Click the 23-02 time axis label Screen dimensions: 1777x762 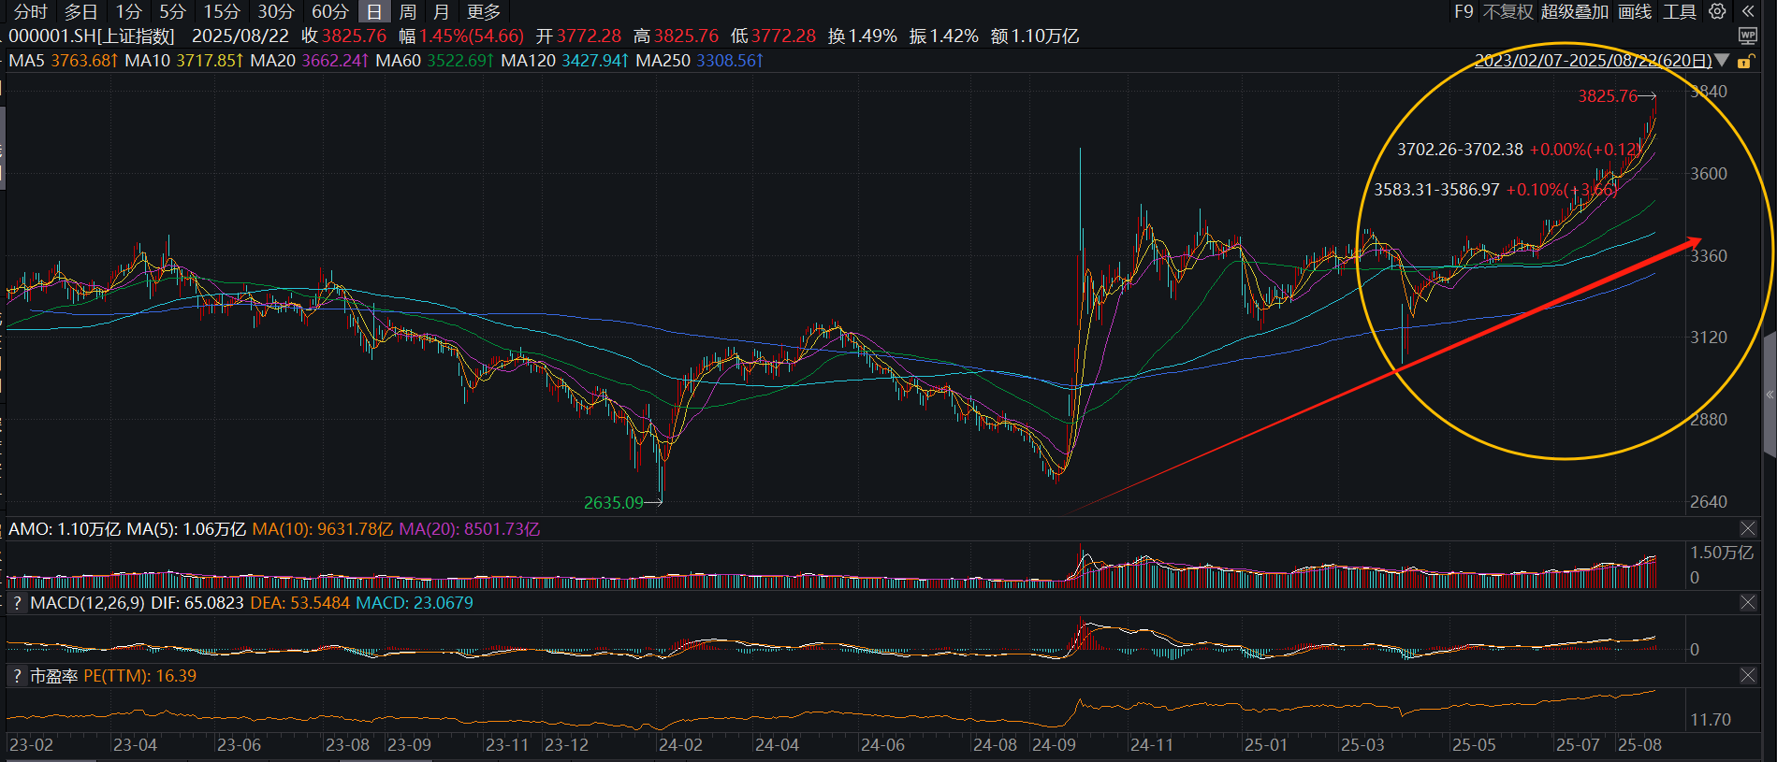31,745
